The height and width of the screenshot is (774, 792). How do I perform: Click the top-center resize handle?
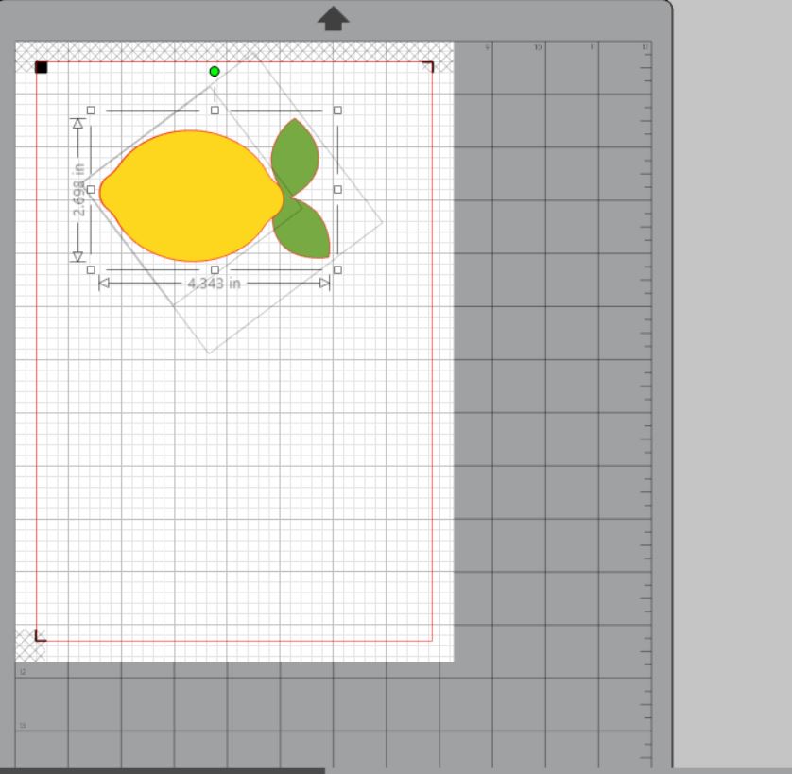[x=215, y=111]
